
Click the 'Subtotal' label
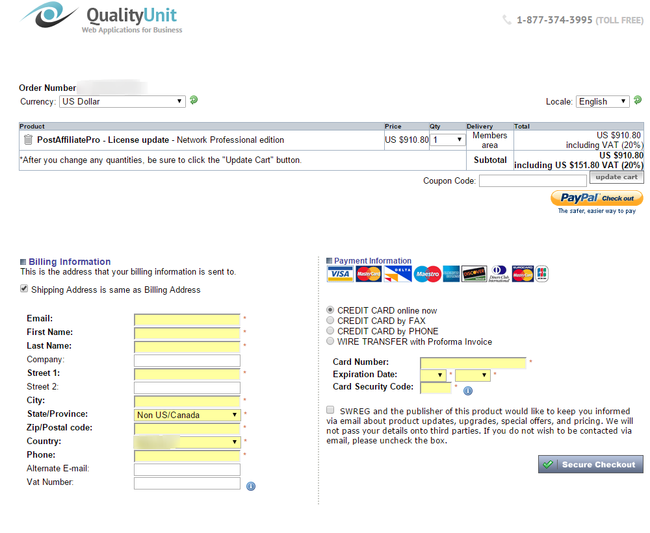[490, 160]
